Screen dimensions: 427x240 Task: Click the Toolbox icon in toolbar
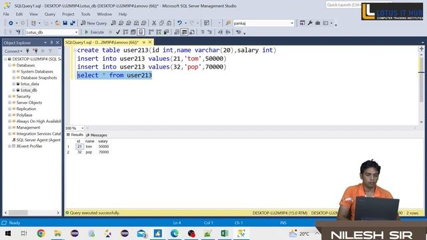point(318,23)
